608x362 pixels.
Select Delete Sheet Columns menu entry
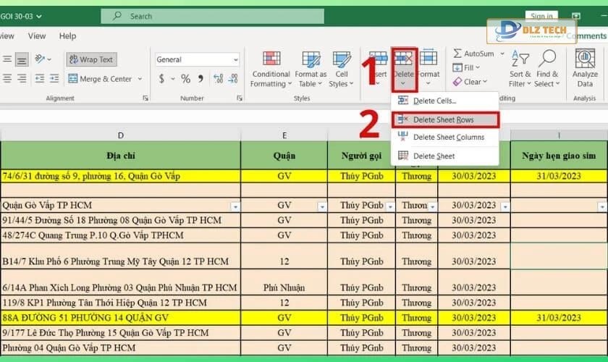click(448, 138)
